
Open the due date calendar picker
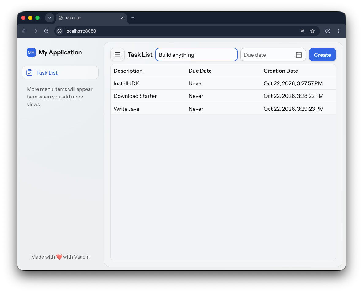click(x=299, y=55)
